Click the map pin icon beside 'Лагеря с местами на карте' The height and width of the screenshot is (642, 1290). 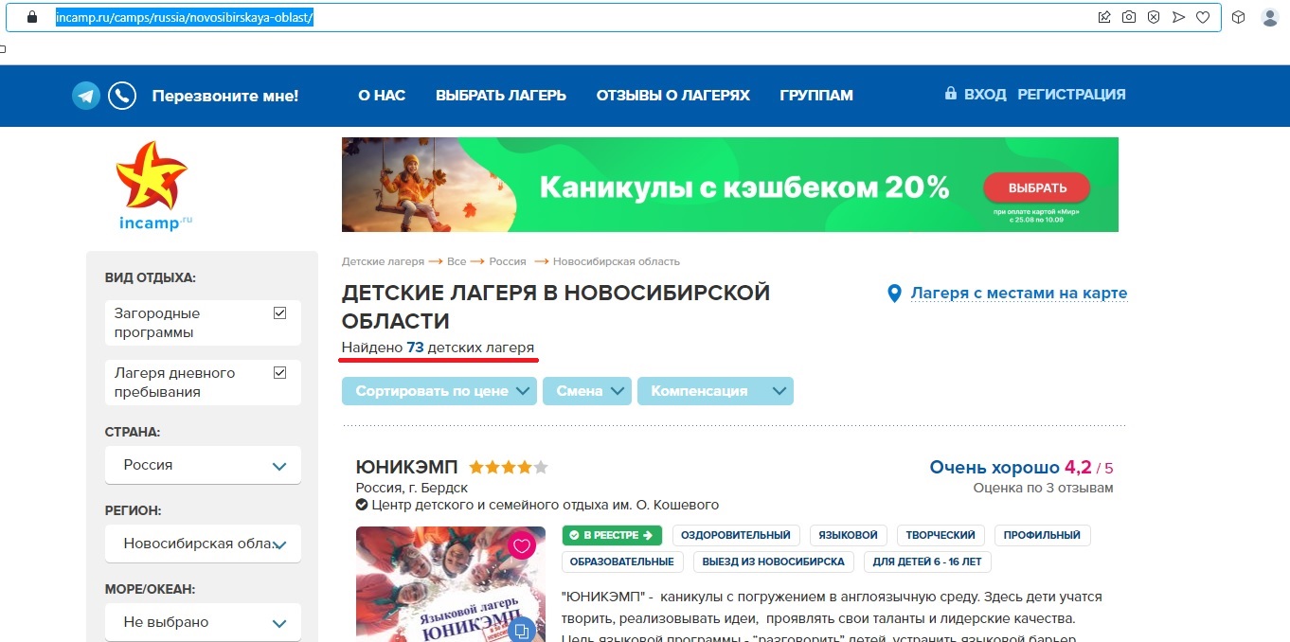[x=893, y=294]
